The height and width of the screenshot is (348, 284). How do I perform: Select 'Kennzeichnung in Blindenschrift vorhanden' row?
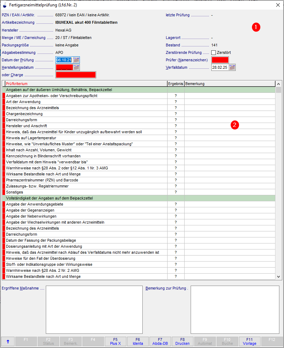click(x=139, y=156)
